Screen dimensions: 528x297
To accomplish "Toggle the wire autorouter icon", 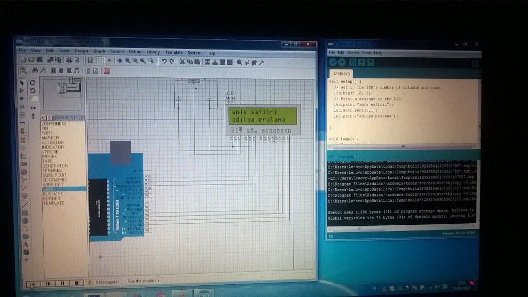I will click(24, 70).
